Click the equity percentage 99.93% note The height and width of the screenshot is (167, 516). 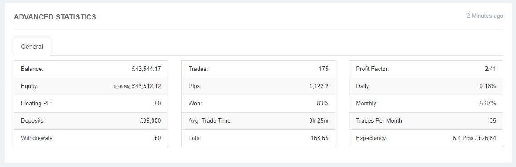click(x=121, y=87)
